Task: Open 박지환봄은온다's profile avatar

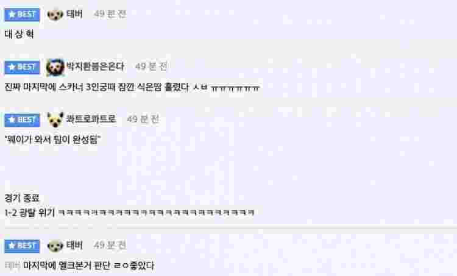Action: pyautogui.click(x=55, y=67)
